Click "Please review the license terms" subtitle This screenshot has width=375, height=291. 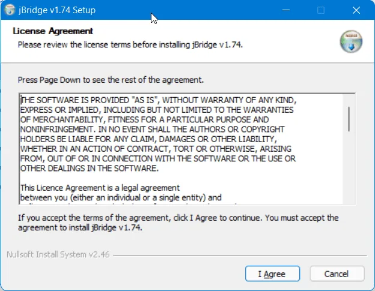[130, 44]
